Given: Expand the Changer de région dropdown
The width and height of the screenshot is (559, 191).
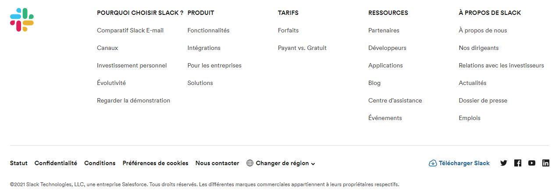Looking at the screenshot, I should click(x=313, y=163).
